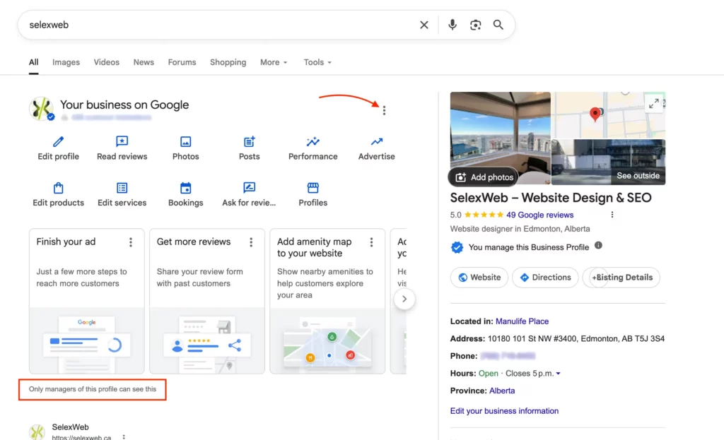Open the Manulife Place link
Viewport: 724px width, 440px height.
[x=522, y=321]
